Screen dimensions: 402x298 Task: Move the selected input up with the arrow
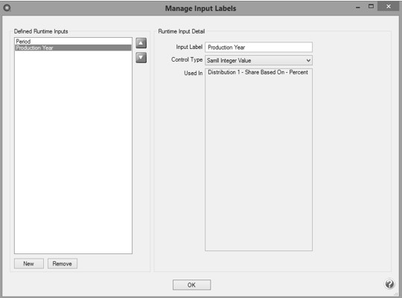141,43
